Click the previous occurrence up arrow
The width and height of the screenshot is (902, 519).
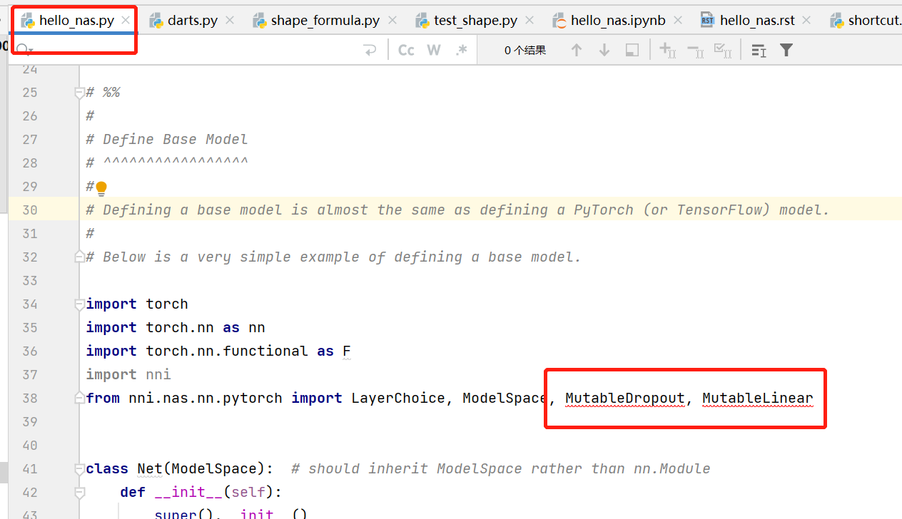577,49
